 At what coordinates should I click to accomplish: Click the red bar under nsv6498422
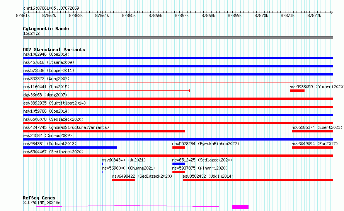(124, 180)
